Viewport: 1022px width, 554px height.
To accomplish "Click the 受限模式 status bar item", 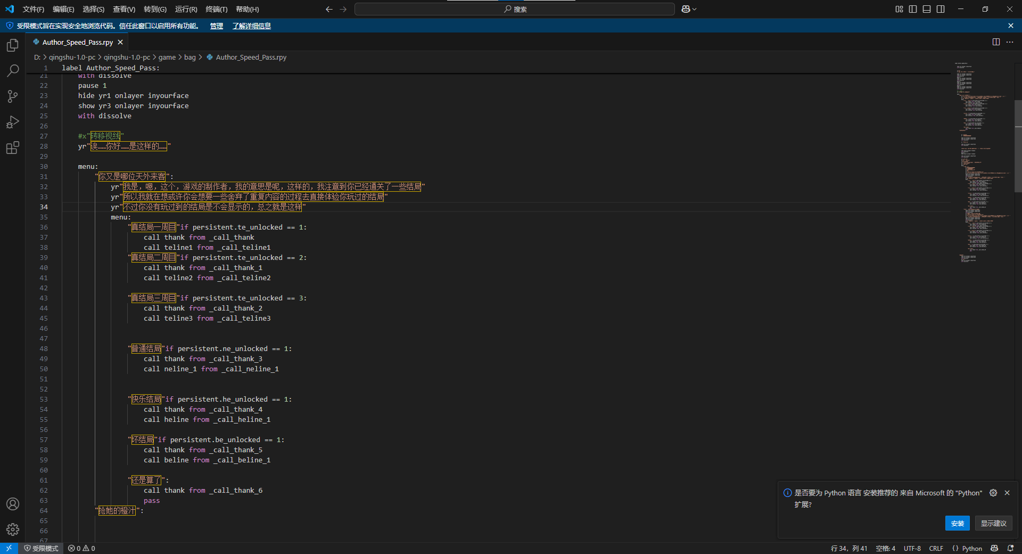I will pyautogui.click(x=41, y=548).
